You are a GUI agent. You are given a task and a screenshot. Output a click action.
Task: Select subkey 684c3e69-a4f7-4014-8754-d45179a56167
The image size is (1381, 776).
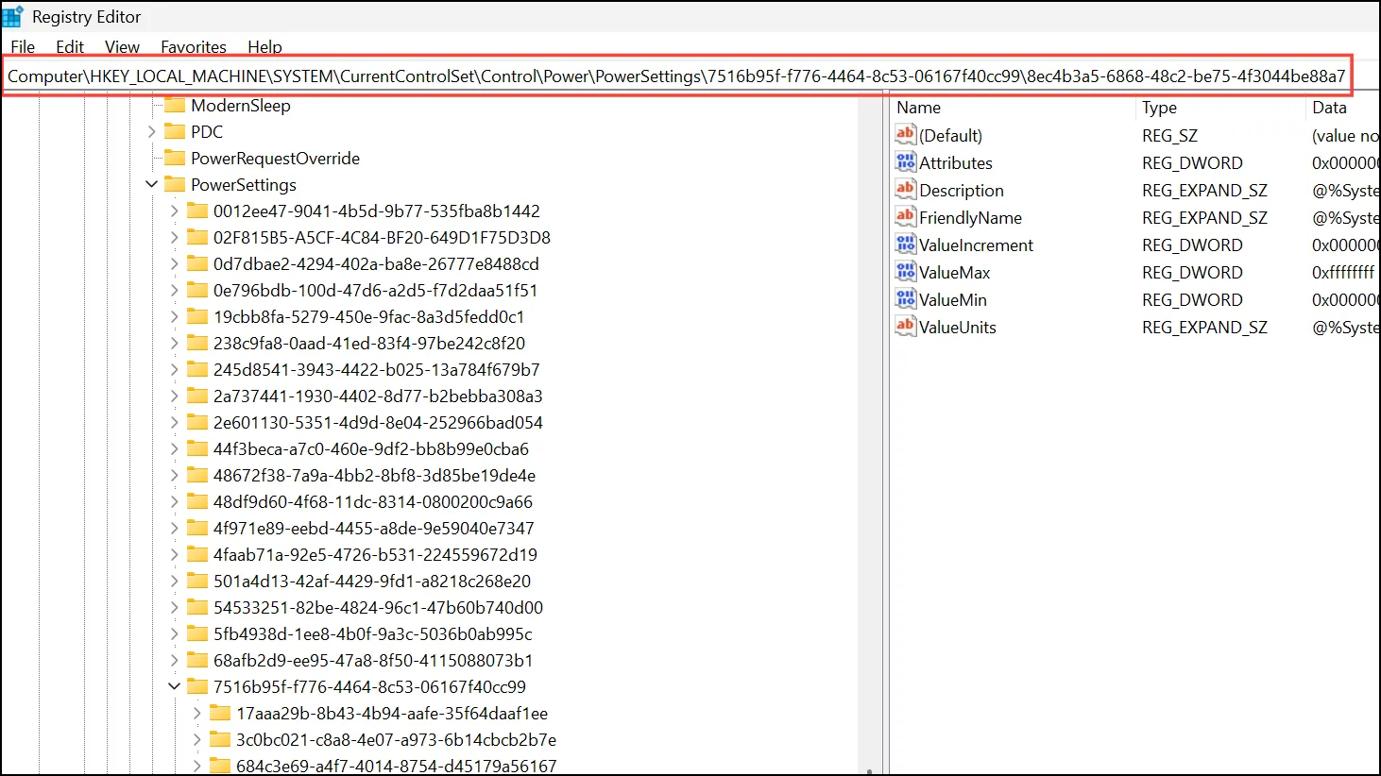coord(396,766)
